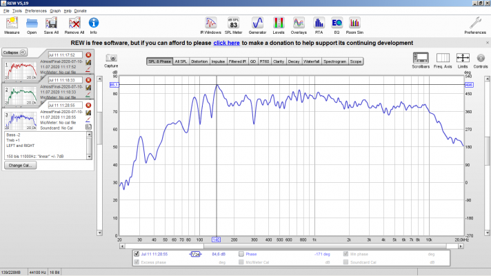Capture the graph with camera icon
Screen dimensions: 491x276
click(111, 61)
